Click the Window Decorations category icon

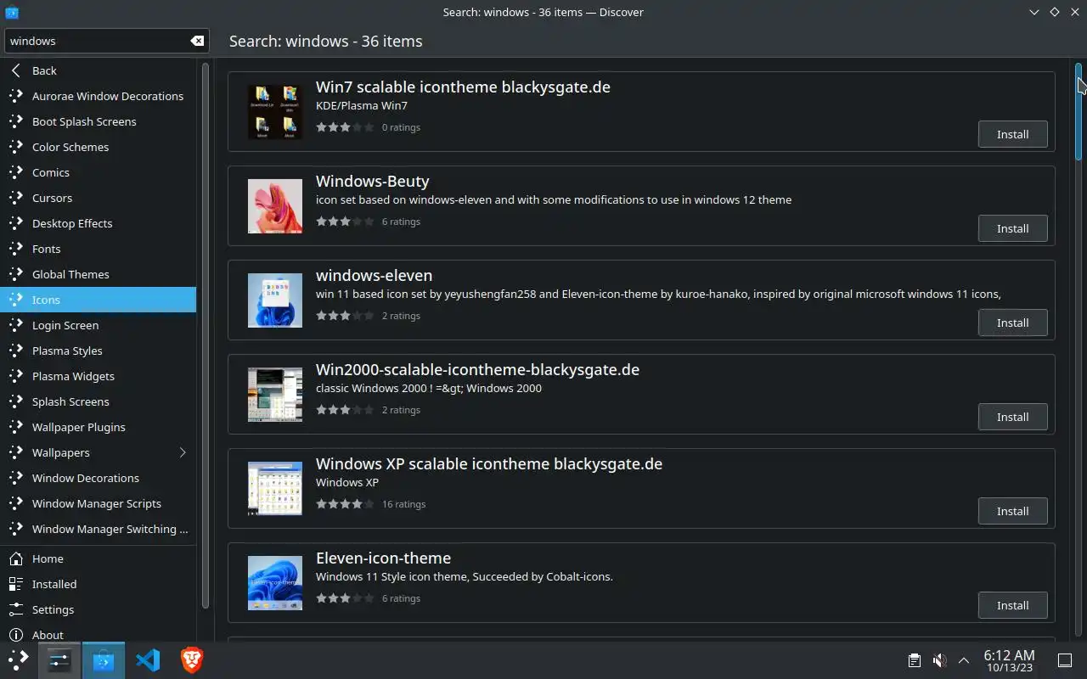tap(16, 478)
